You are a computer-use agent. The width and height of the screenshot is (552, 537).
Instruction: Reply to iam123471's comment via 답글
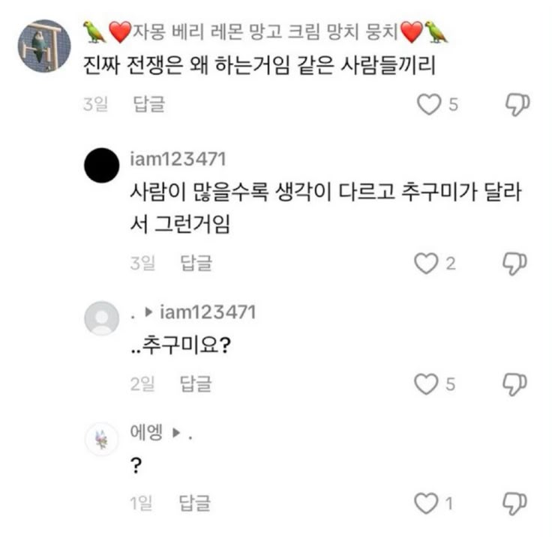(196, 263)
